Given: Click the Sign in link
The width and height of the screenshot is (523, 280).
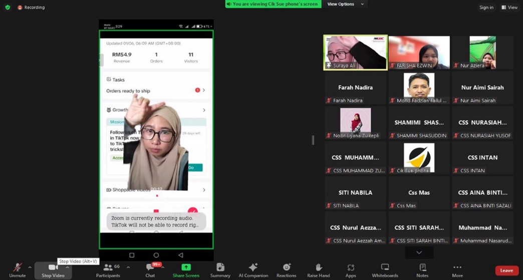Looking at the screenshot, I should [486, 8].
